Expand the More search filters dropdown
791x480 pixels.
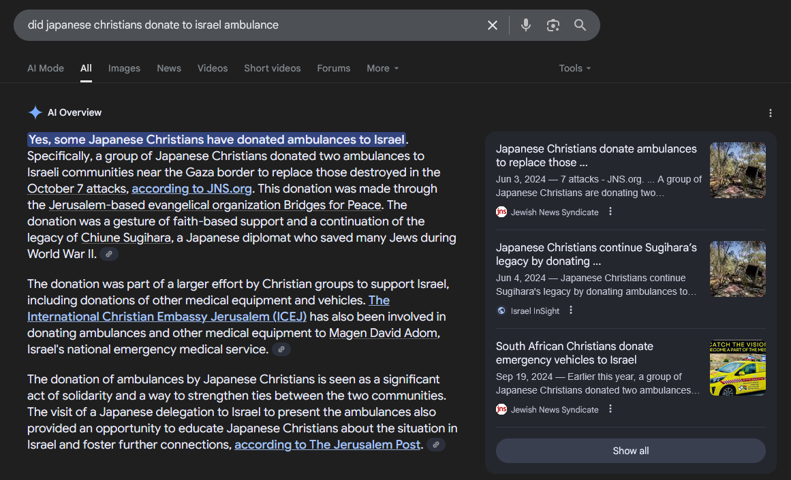[x=382, y=68]
